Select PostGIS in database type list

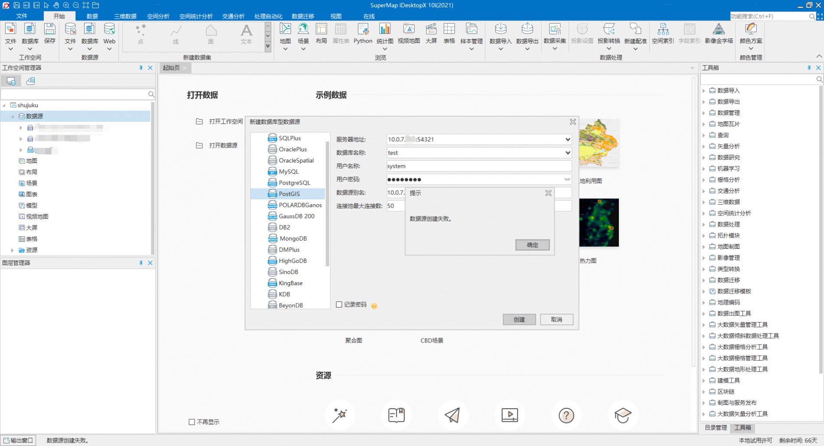pyautogui.click(x=288, y=194)
